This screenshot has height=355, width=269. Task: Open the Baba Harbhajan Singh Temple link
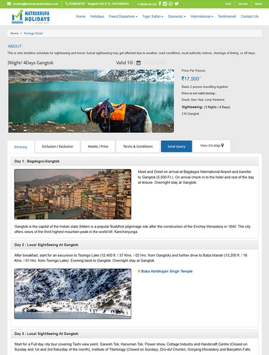[x=167, y=271]
